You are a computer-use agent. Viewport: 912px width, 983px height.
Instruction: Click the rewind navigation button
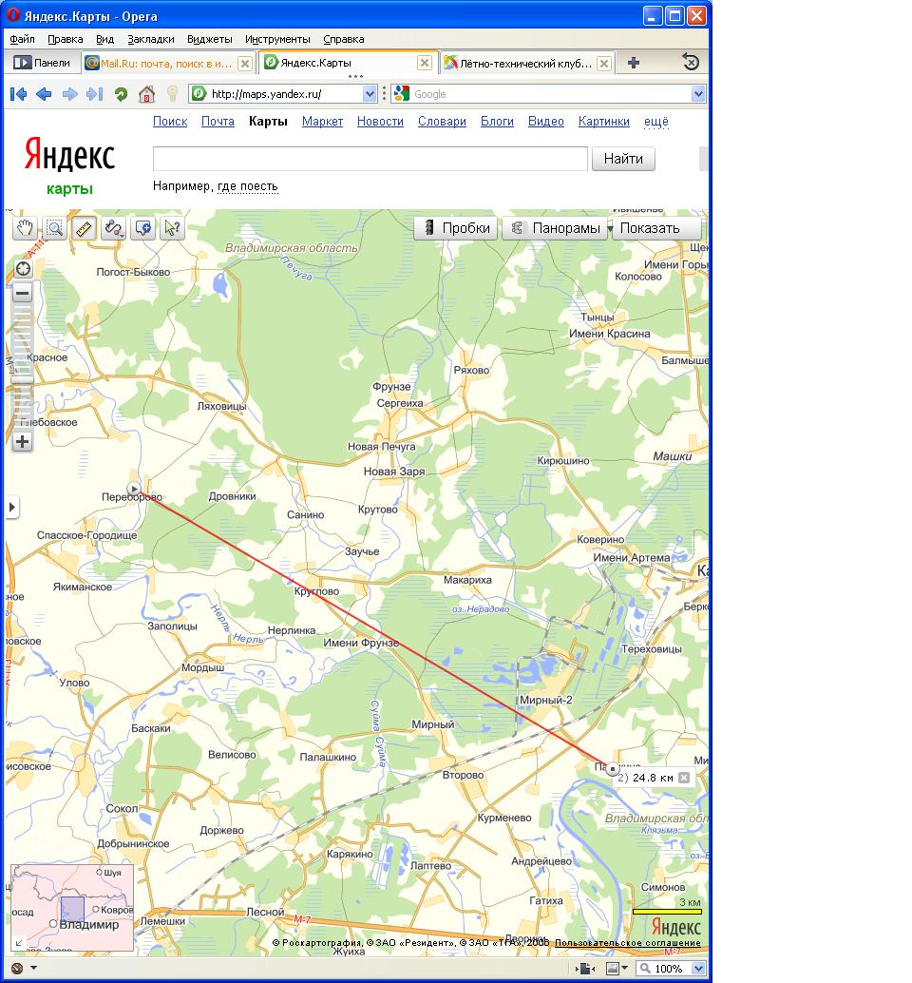click(x=19, y=94)
